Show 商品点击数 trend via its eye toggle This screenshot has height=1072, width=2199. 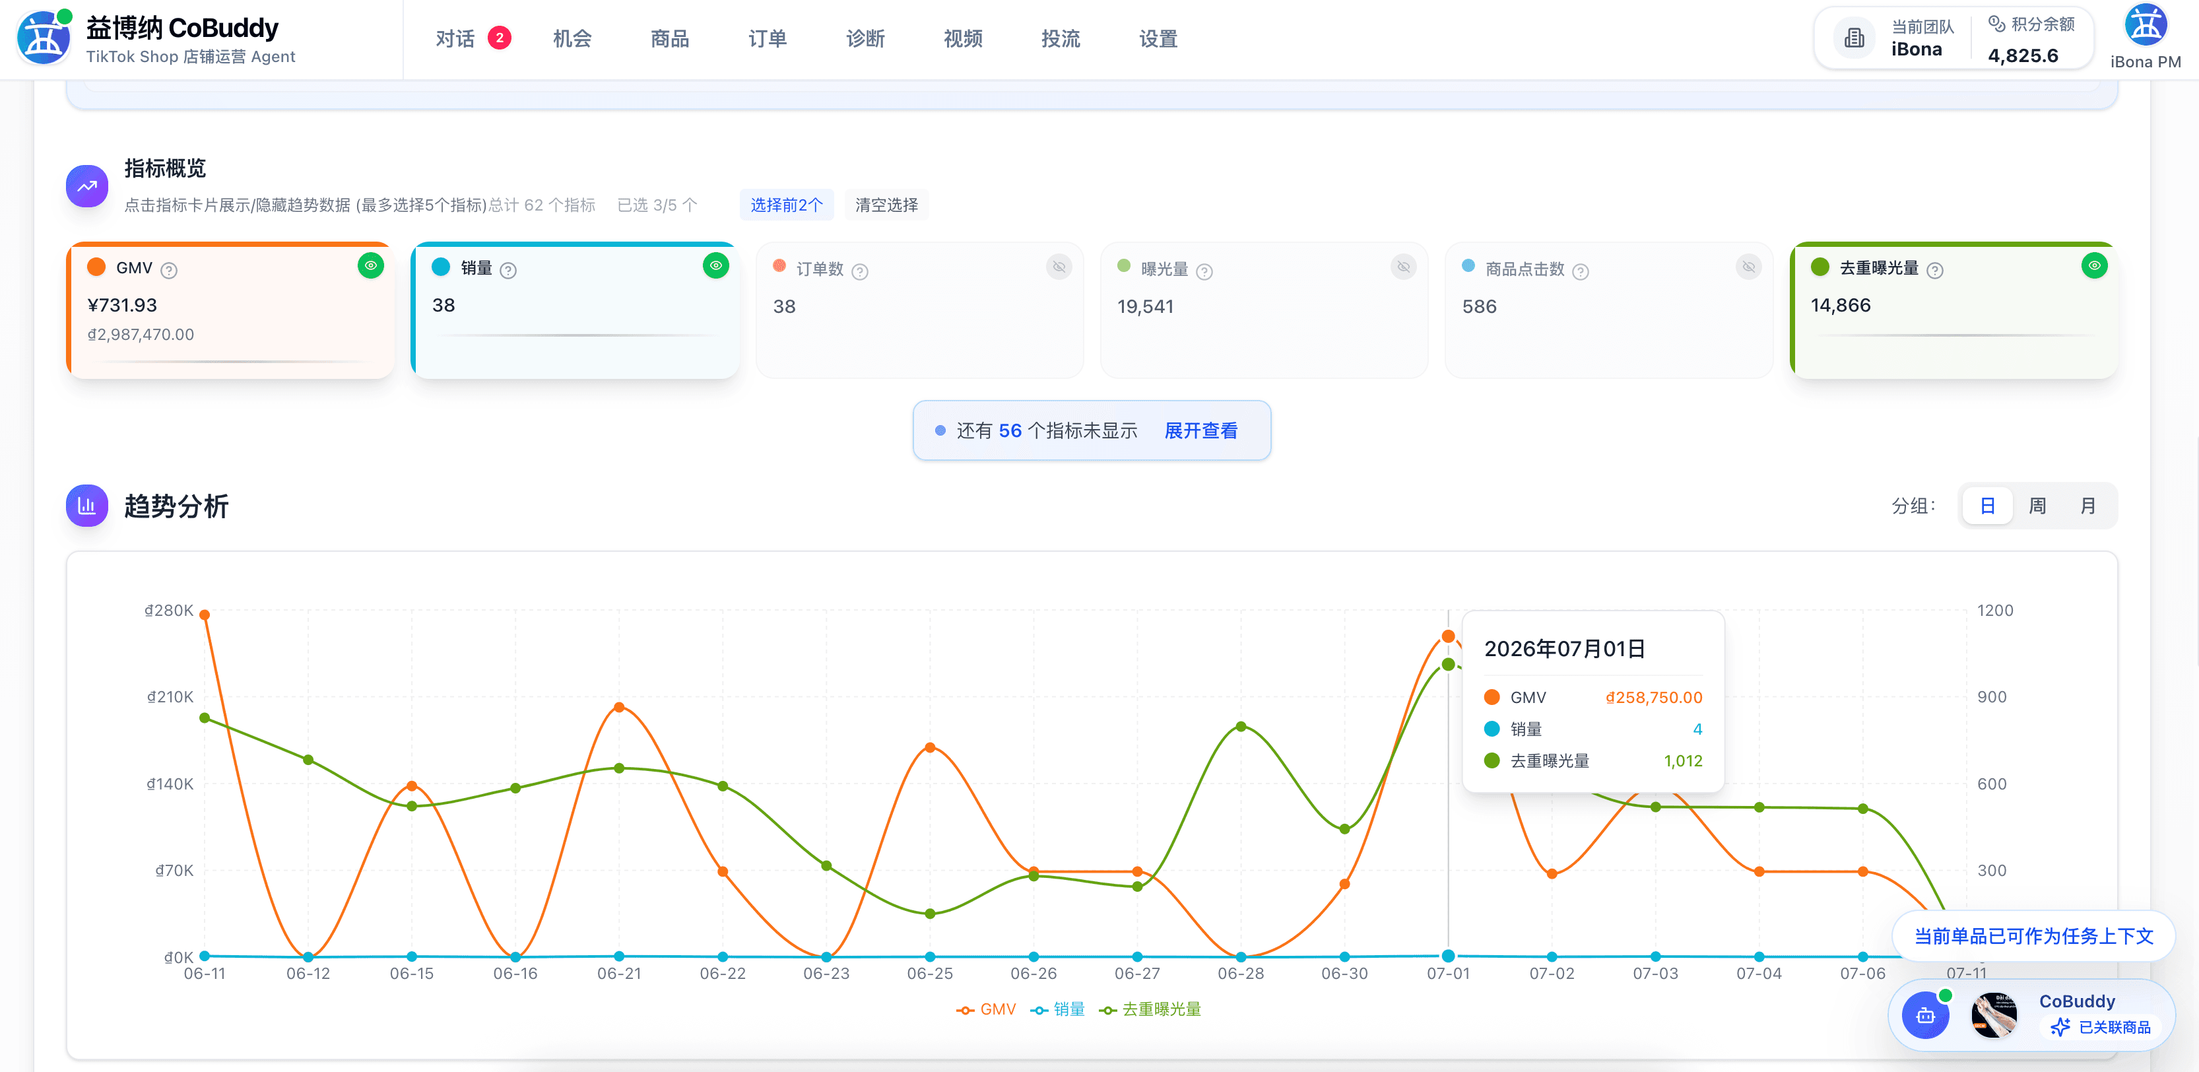pos(1748,267)
